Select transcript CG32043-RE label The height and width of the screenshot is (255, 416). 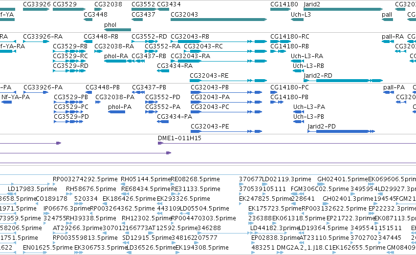(209, 76)
